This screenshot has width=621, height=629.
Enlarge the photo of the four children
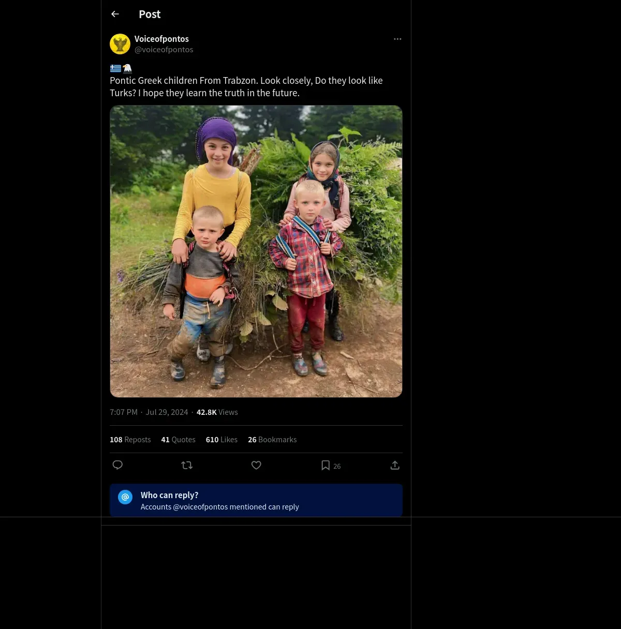coord(256,251)
